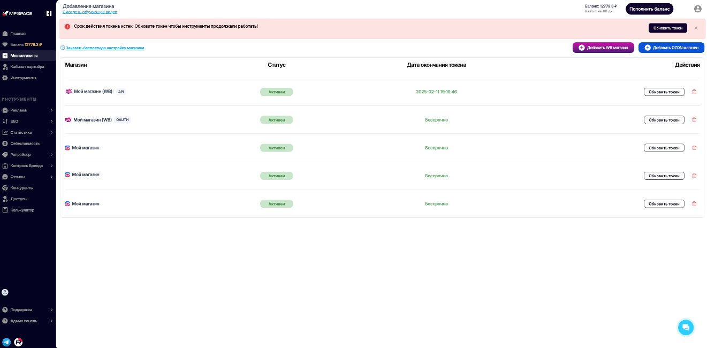Expand the Отзывы section

pos(27,177)
